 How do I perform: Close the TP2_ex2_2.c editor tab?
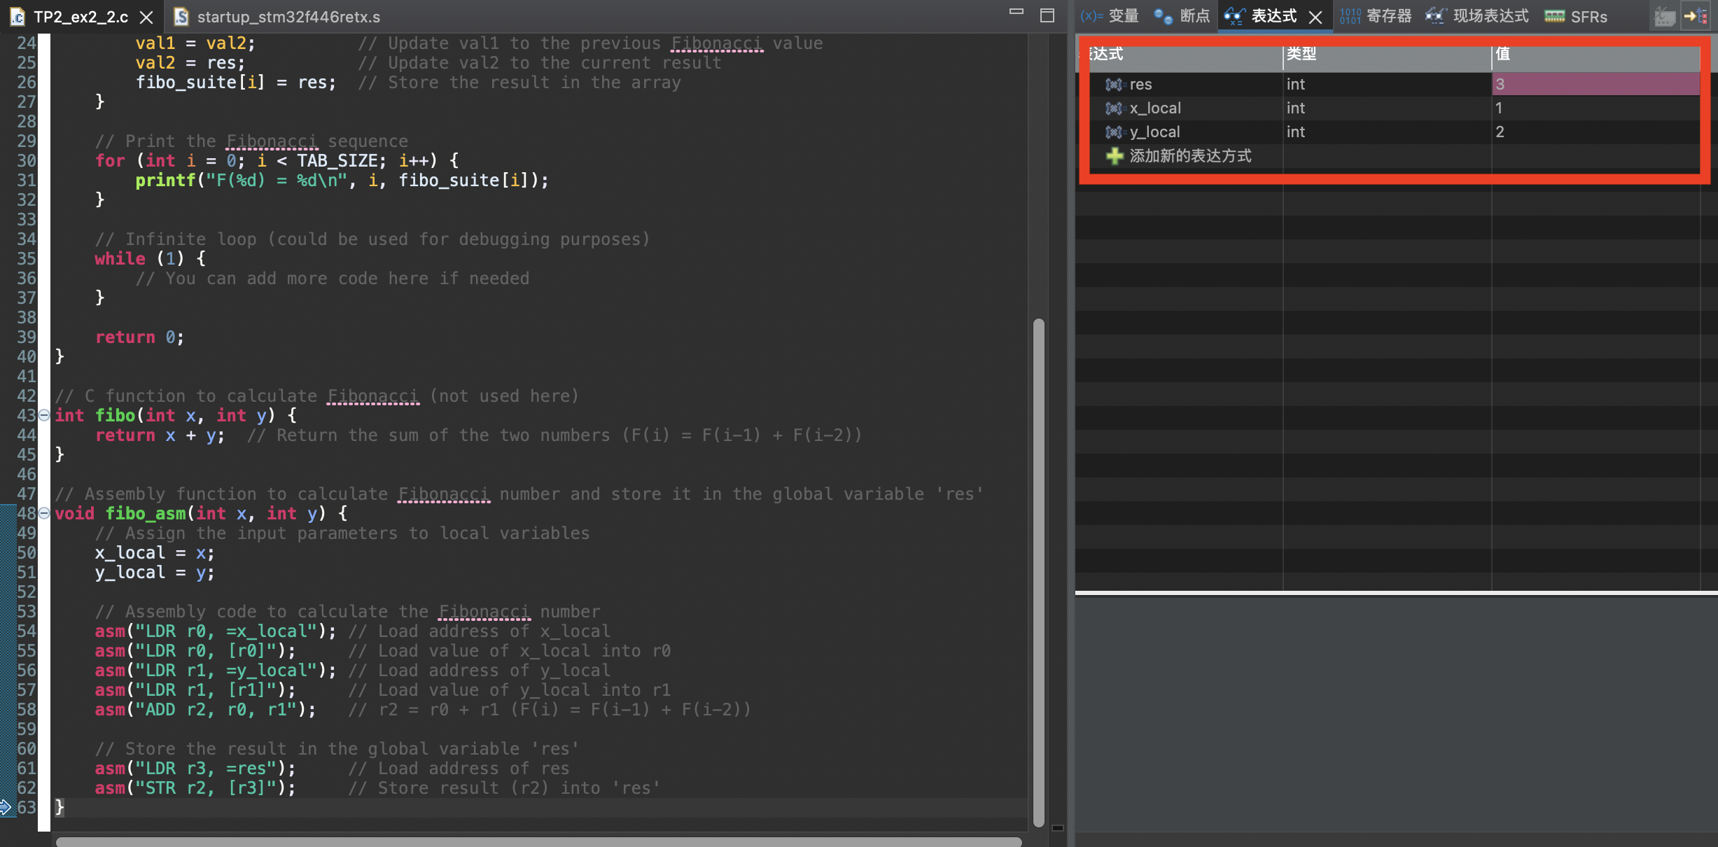146,17
